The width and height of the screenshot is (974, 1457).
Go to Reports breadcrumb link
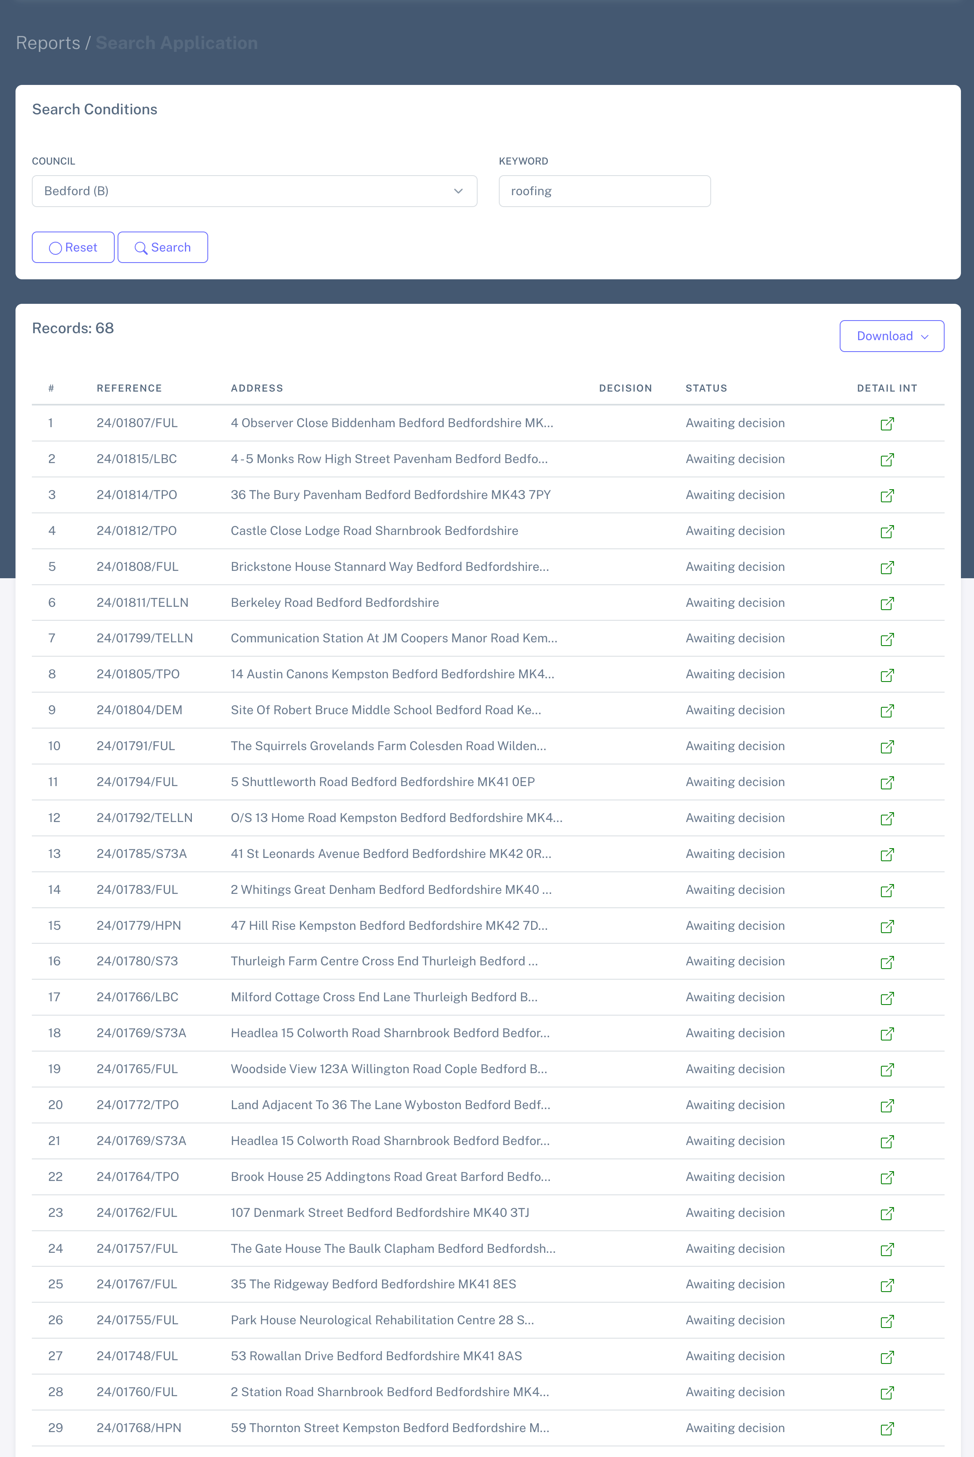(48, 43)
